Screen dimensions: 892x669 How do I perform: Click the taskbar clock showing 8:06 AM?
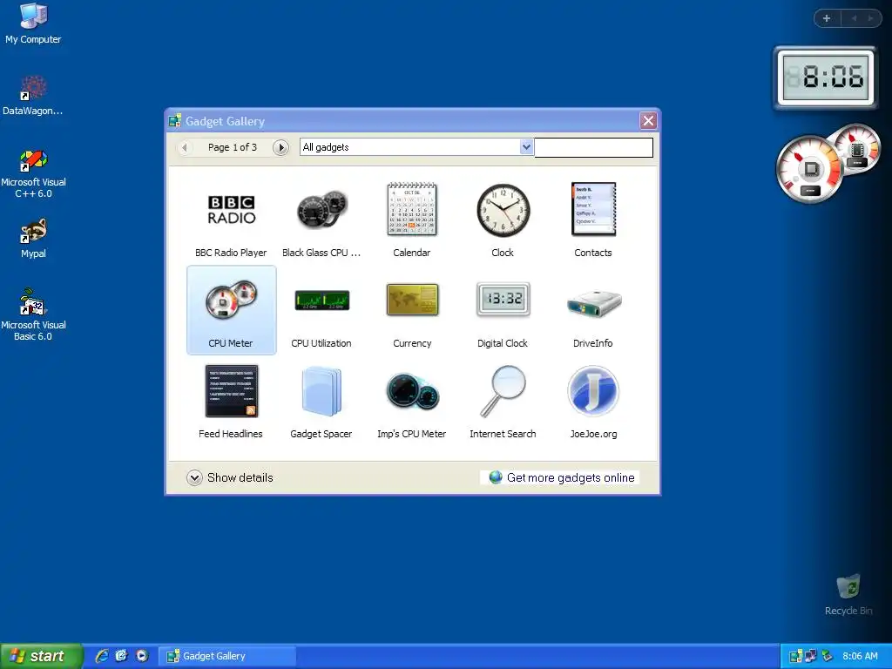860,656
